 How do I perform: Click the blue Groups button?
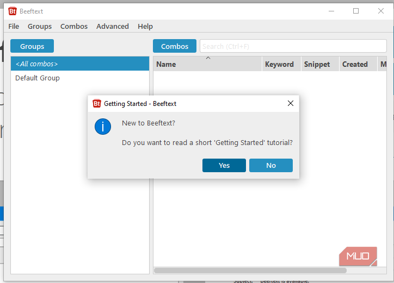click(x=32, y=46)
